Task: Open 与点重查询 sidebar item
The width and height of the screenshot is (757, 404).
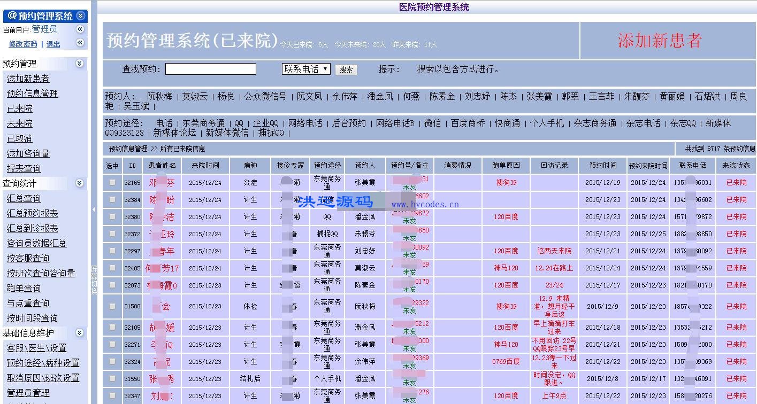Action: [28, 303]
